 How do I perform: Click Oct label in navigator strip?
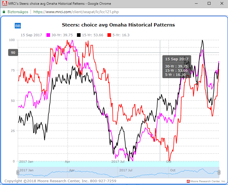click(173, 170)
